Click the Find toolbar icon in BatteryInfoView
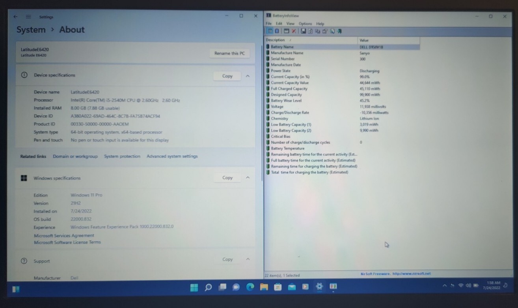Image resolution: width=518 pixels, height=308 pixels. click(332, 31)
